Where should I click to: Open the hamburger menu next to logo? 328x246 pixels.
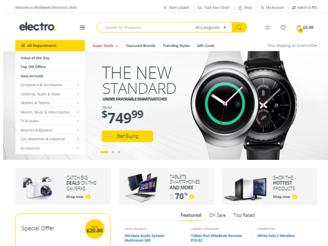(x=83, y=27)
